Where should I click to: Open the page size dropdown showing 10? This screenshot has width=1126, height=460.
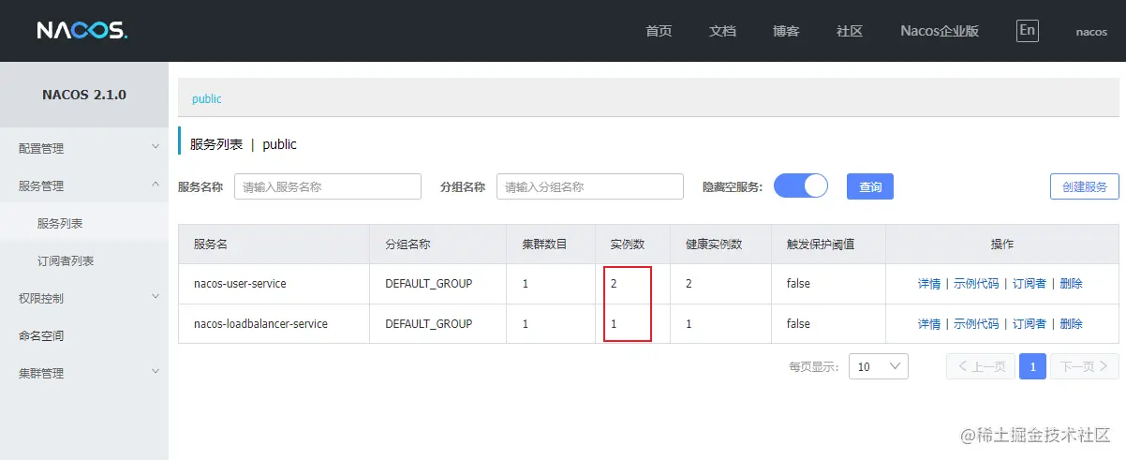[x=879, y=366]
